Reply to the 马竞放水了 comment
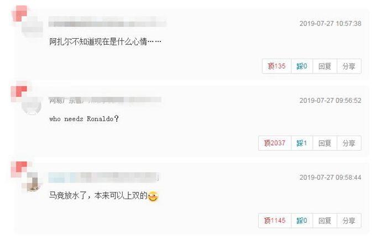This screenshot has height=240, width=376. (x=325, y=220)
